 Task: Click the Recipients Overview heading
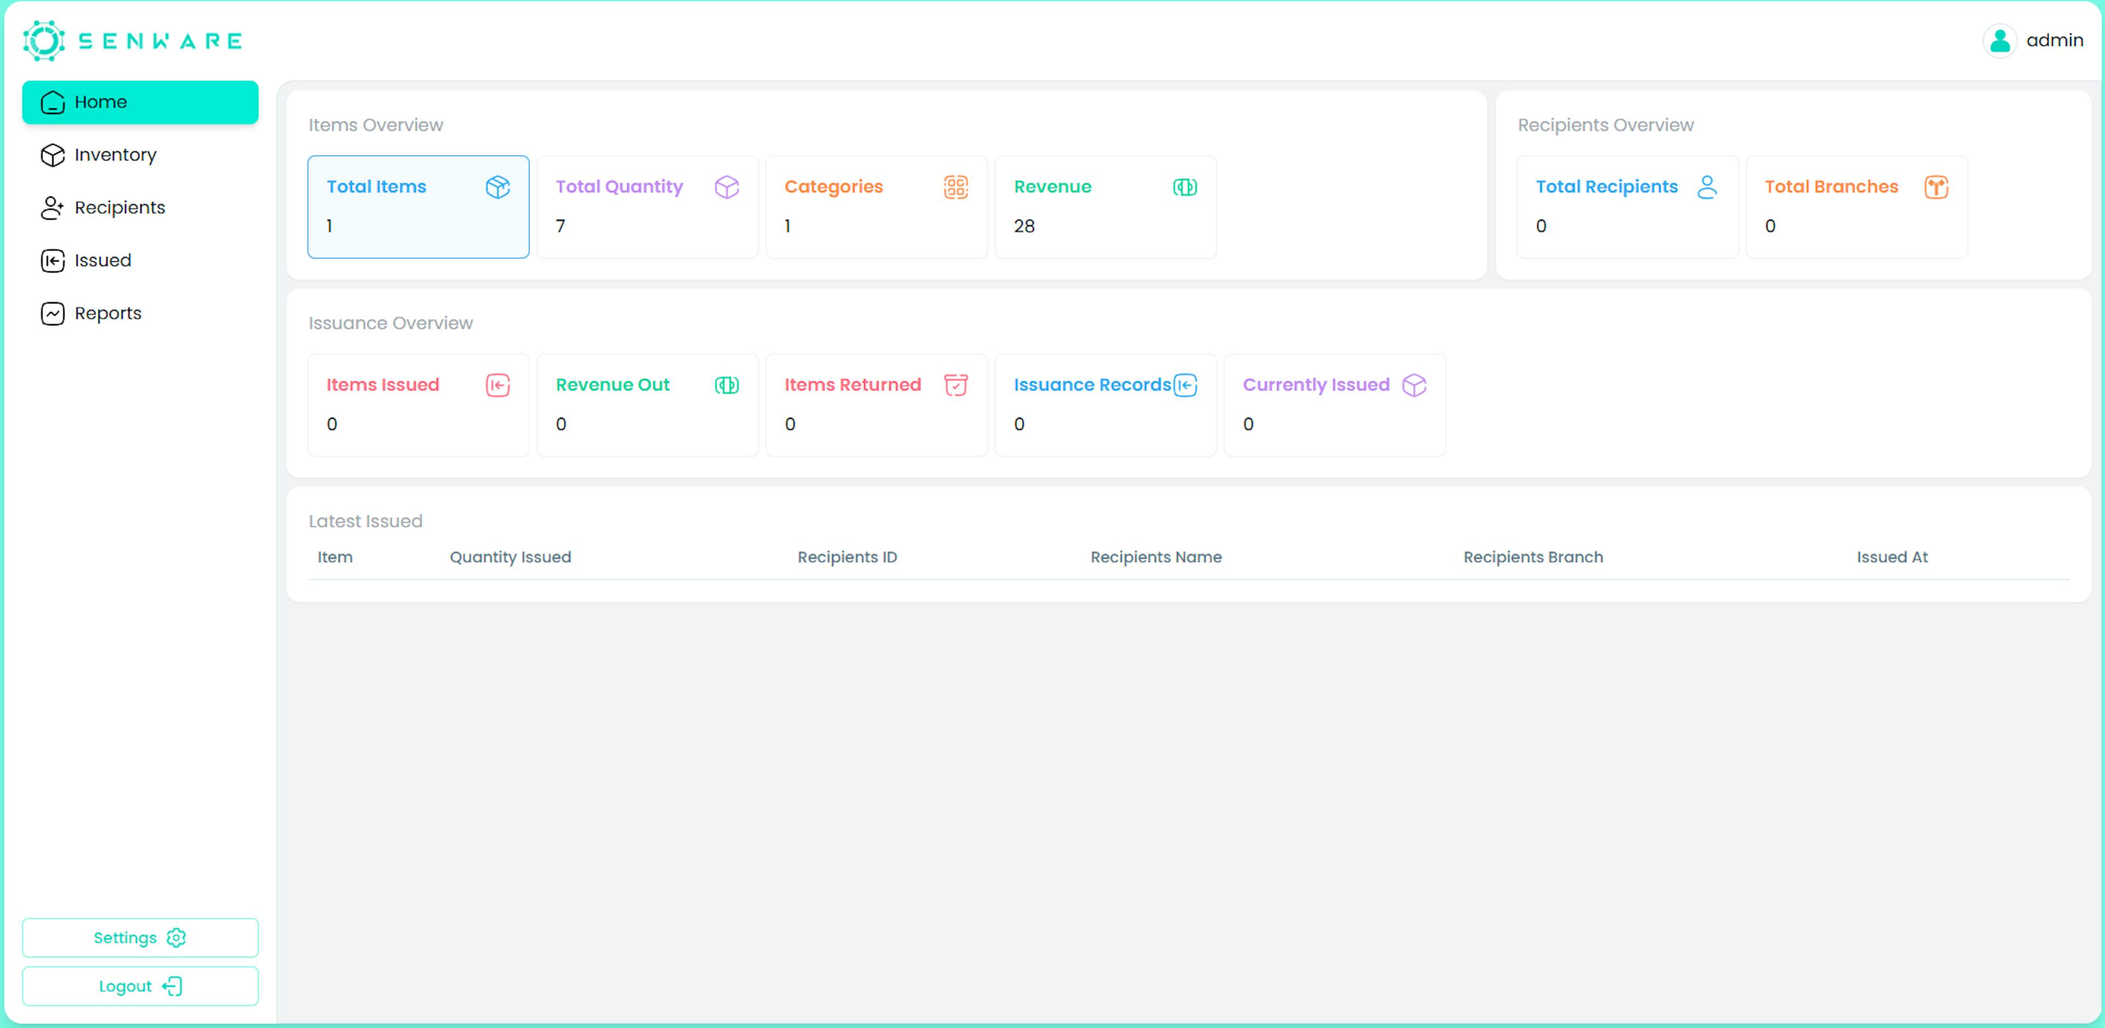1605,126
